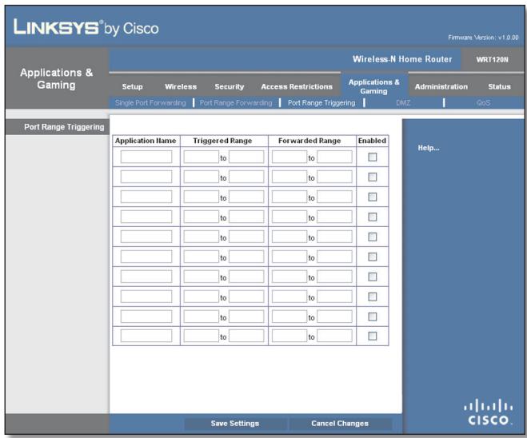Click the first row's Triggered Range end field

coord(246,157)
